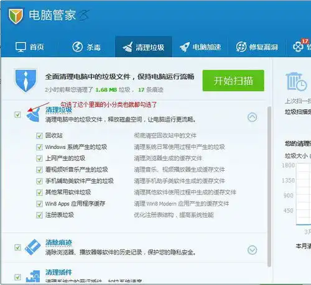Toggle the 清除痕迹 section checkbox
The image size is (311, 285).
click(x=17, y=247)
